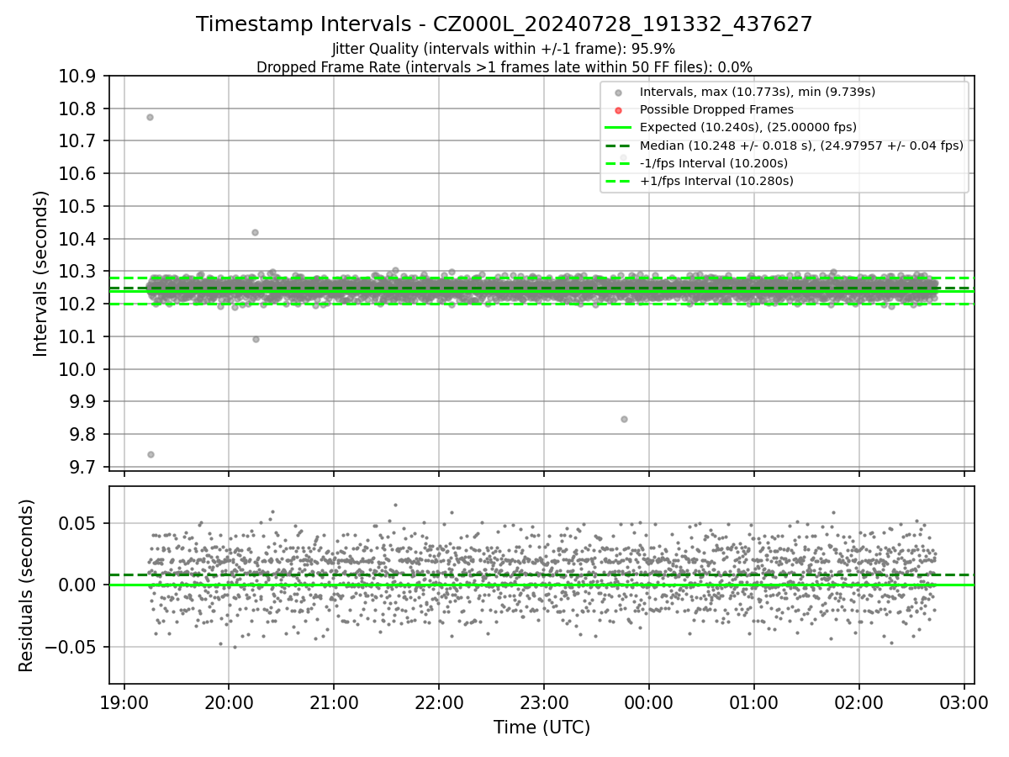Click the maximum outlier point near 10.77 seconds
Screen dimensions: 1009x757
tap(150, 117)
